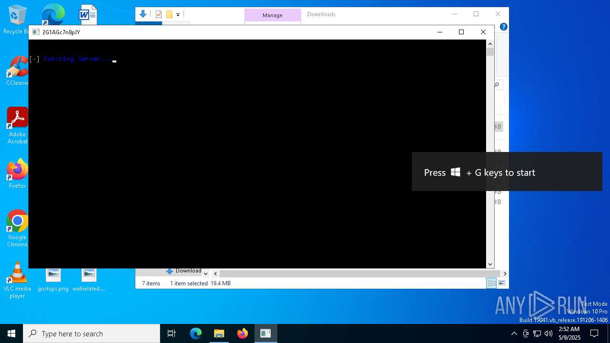Click the running console app's taskbar button

coord(265,333)
